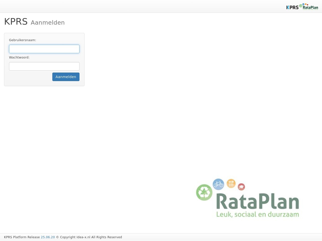The height and width of the screenshot is (241, 322).
Task: Click the orange fork and spoon icon
Action: point(231,184)
